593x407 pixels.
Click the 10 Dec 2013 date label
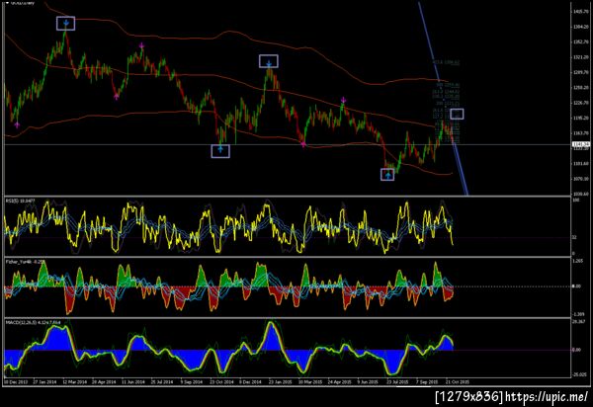pyautogui.click(x=15, y=381)
